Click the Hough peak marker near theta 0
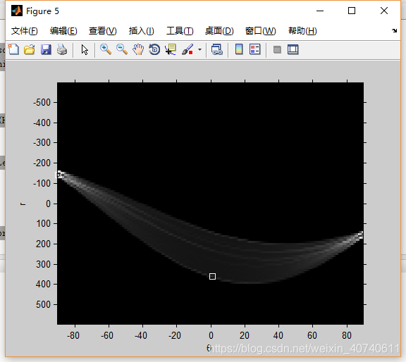 point(212,276)
